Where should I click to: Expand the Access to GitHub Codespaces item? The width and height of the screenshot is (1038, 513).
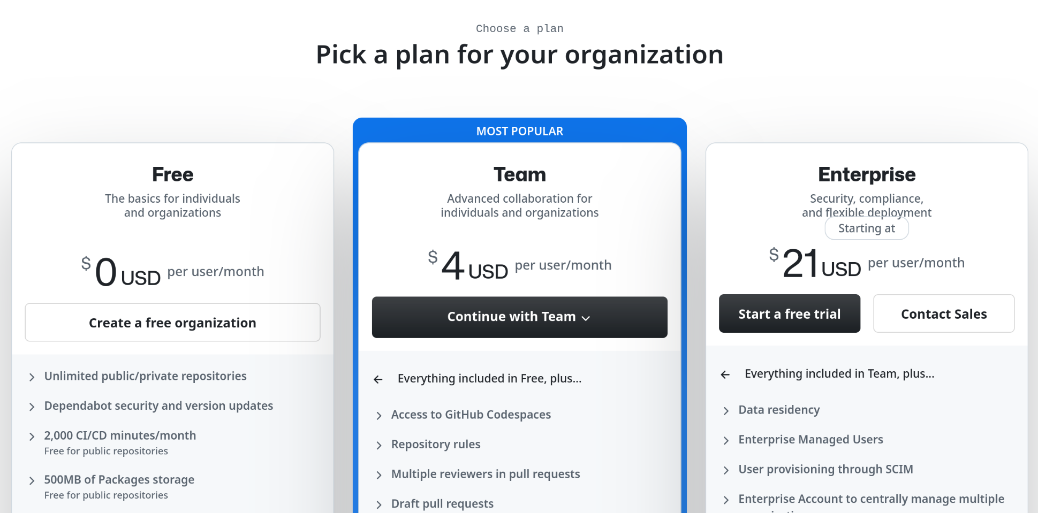coord(379,415)
